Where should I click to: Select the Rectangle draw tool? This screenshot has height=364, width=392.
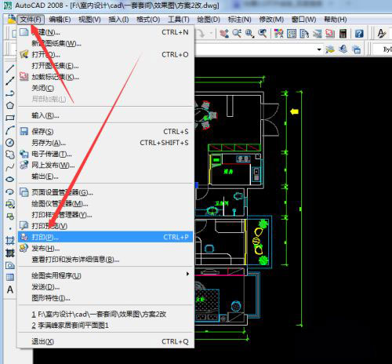(x=10, y=118)
